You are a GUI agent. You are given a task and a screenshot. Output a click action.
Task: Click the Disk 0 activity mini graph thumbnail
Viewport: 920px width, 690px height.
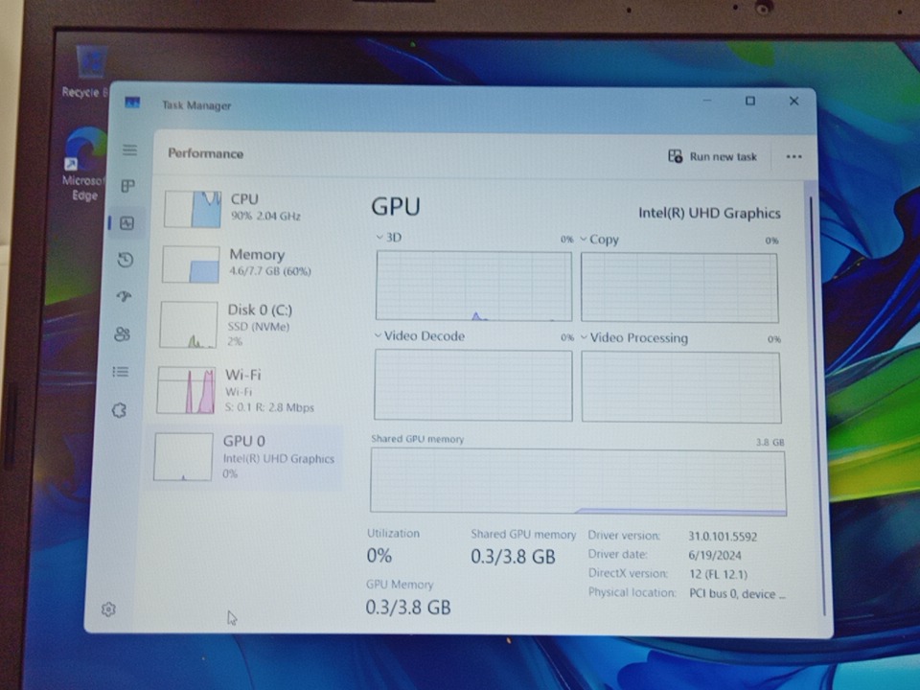click(189, 325)
